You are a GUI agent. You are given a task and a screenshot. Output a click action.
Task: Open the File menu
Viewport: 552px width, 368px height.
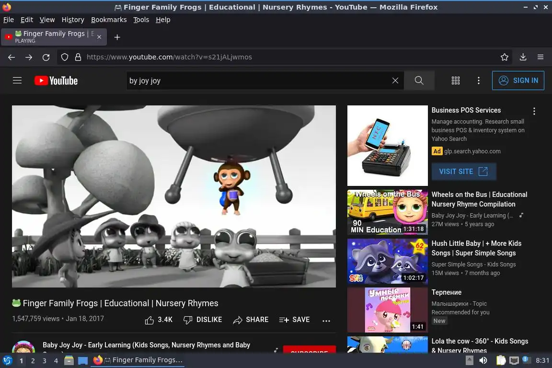(x=9, y=20)
